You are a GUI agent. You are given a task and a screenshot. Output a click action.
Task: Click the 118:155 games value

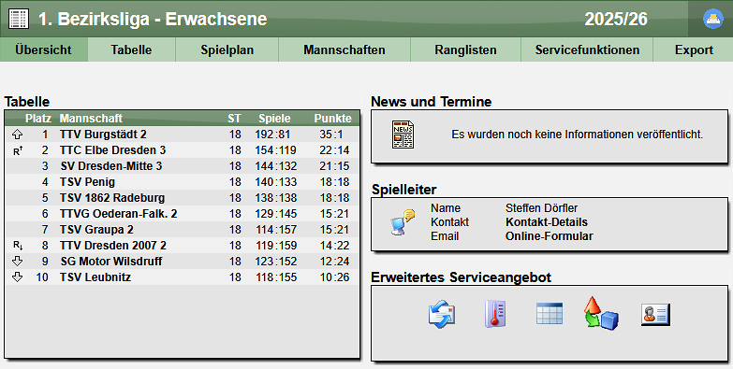tap(276, 277)
